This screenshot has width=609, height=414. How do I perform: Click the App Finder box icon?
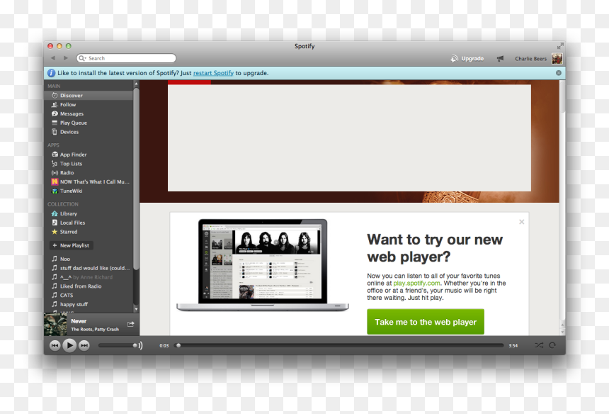pyautogui.click(x=55, y=155)
